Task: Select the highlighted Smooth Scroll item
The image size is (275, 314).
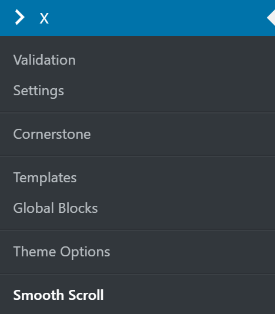Action: [x=58, y=295]
